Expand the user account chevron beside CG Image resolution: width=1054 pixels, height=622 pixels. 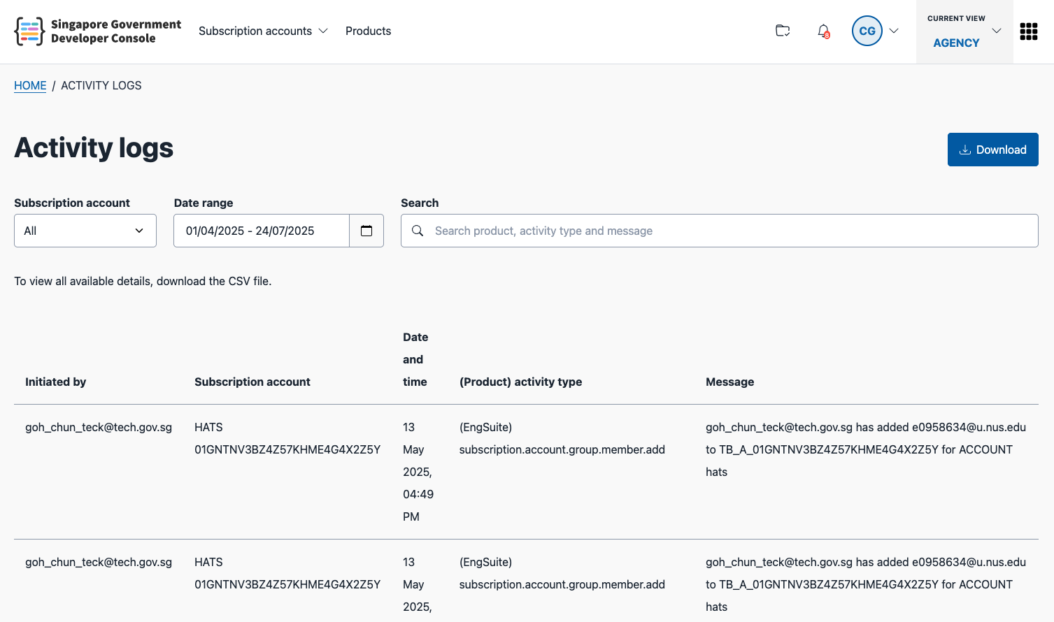click(894, 31)
